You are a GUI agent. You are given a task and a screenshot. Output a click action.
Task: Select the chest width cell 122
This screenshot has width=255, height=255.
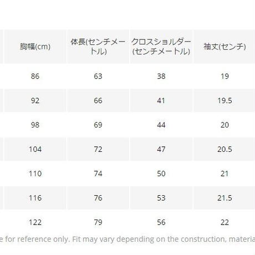35,222
